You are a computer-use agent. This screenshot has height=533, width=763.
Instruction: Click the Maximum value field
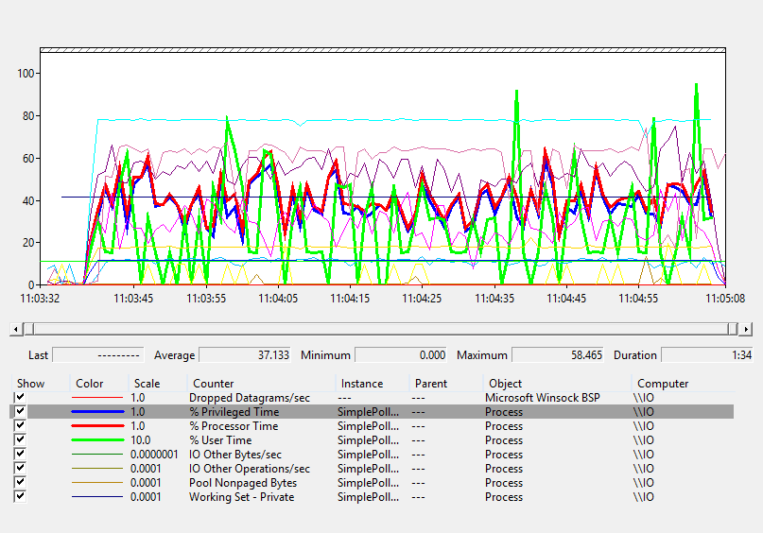558,355
